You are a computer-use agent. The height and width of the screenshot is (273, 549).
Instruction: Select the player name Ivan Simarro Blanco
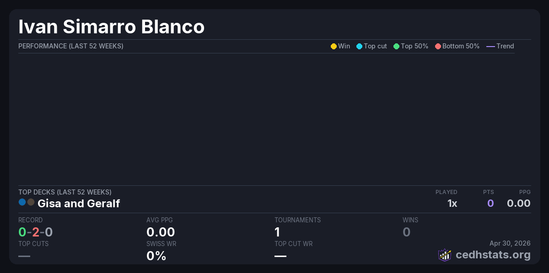click(111, 26)
